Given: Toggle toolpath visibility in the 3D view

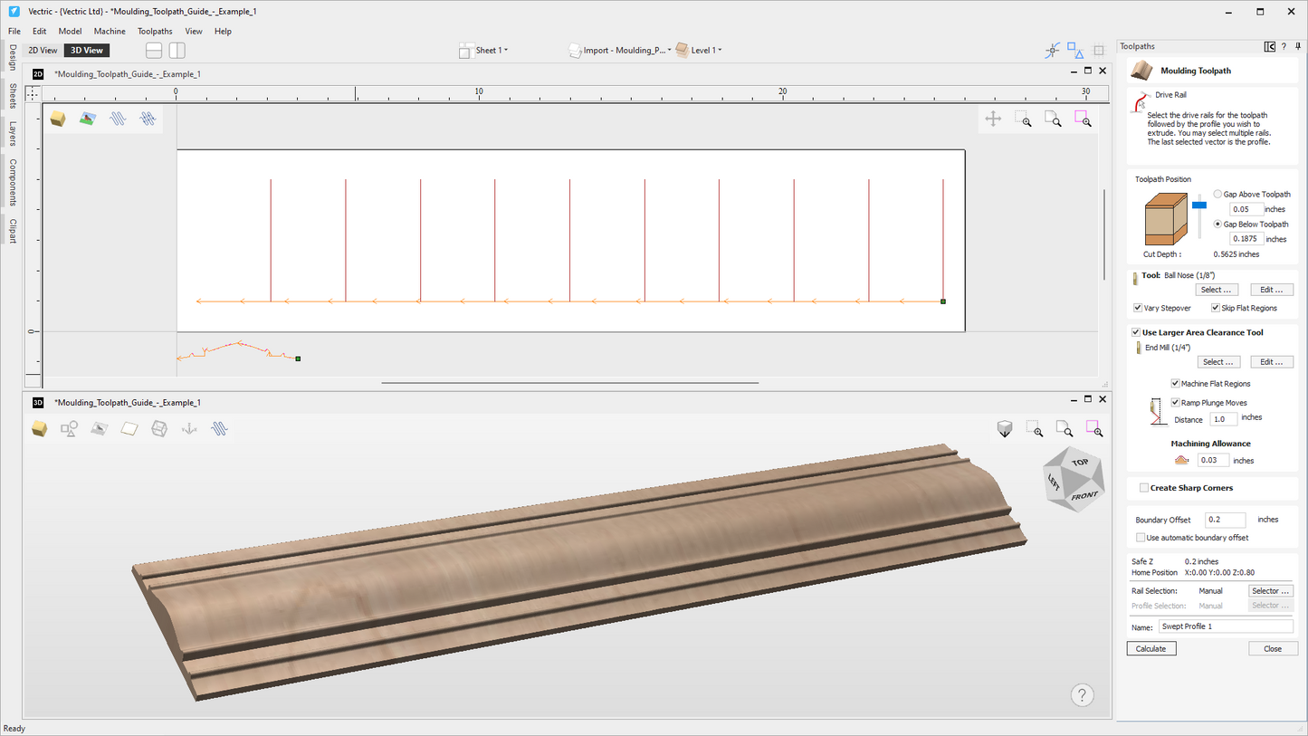Looking at the screenshot, I should [x=218, y=428].
